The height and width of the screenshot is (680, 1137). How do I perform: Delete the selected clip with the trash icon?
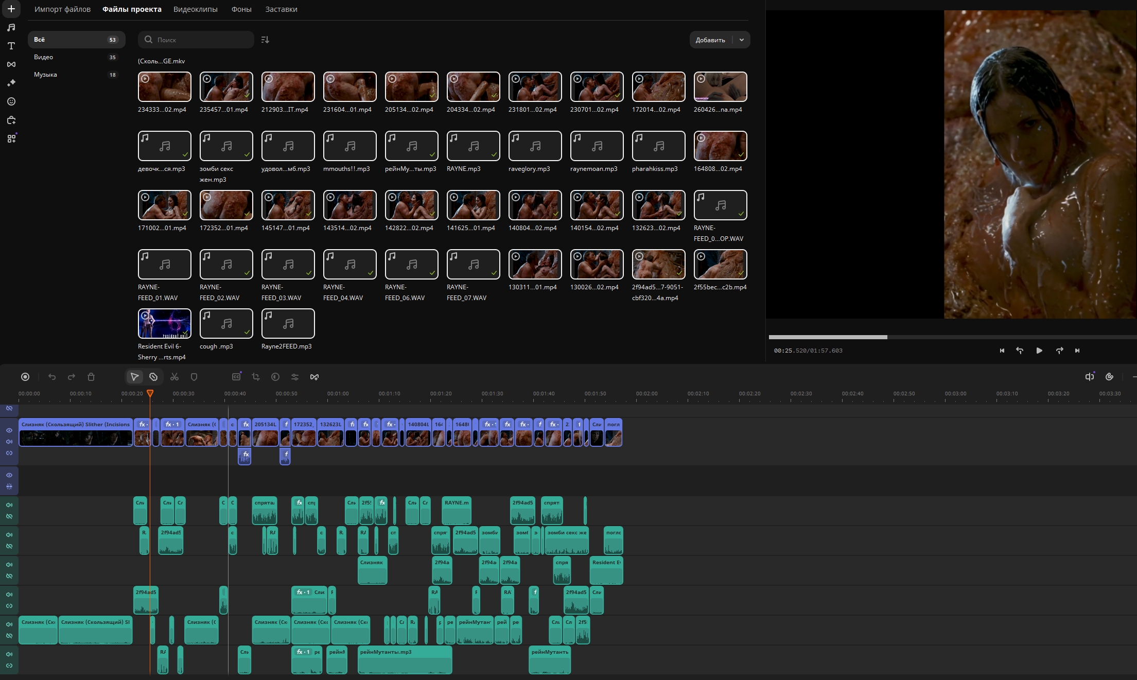(91, 377)
